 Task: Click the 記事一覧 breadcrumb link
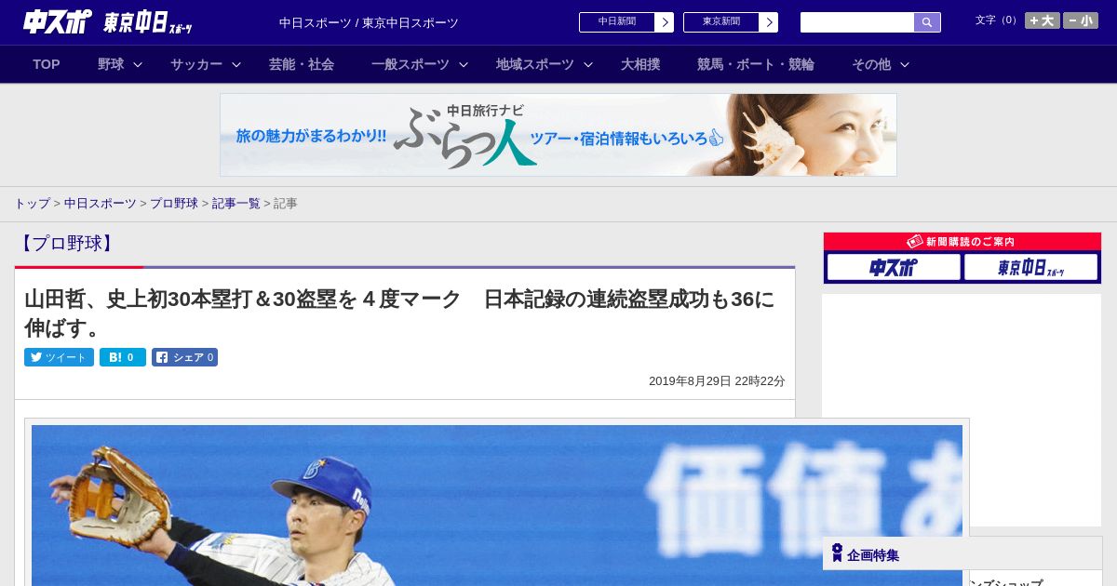[236, 203]
